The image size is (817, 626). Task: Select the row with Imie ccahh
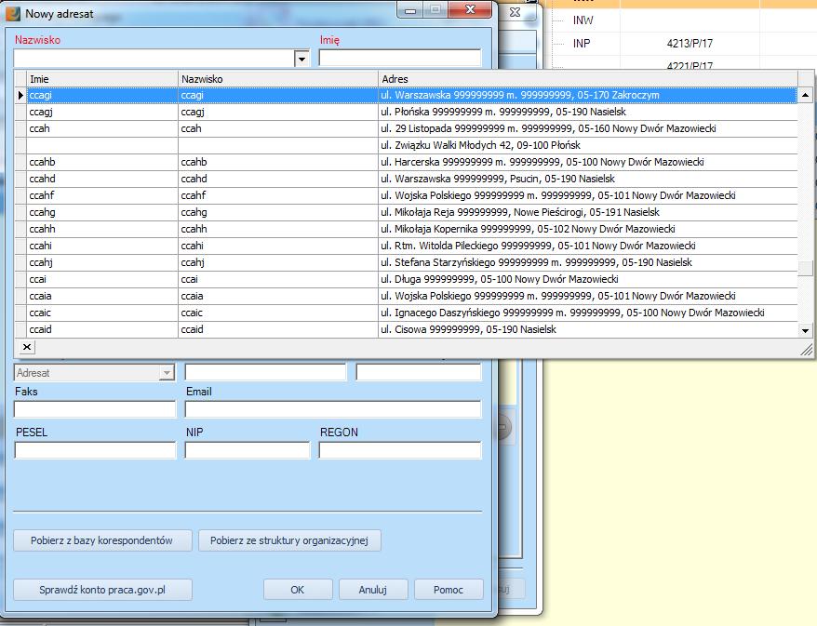tap(407, 229)
